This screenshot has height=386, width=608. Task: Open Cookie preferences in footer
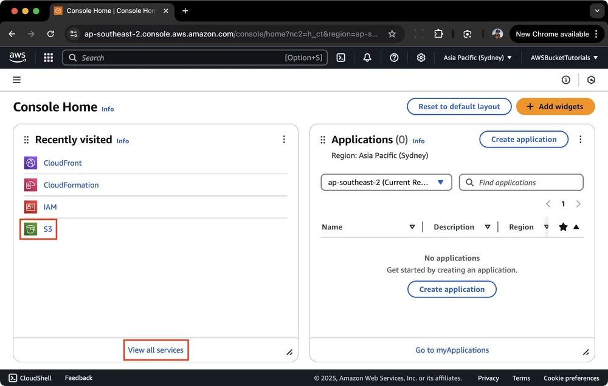coord(571,378)
